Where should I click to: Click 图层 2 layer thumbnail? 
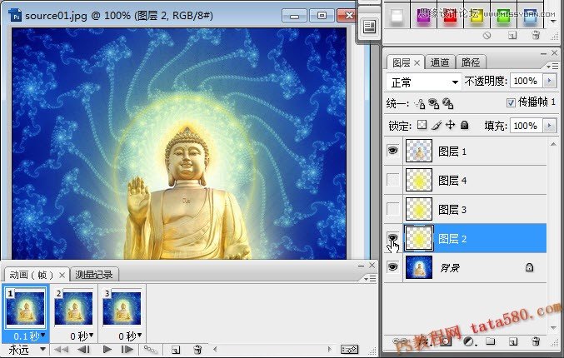[419, 238]
